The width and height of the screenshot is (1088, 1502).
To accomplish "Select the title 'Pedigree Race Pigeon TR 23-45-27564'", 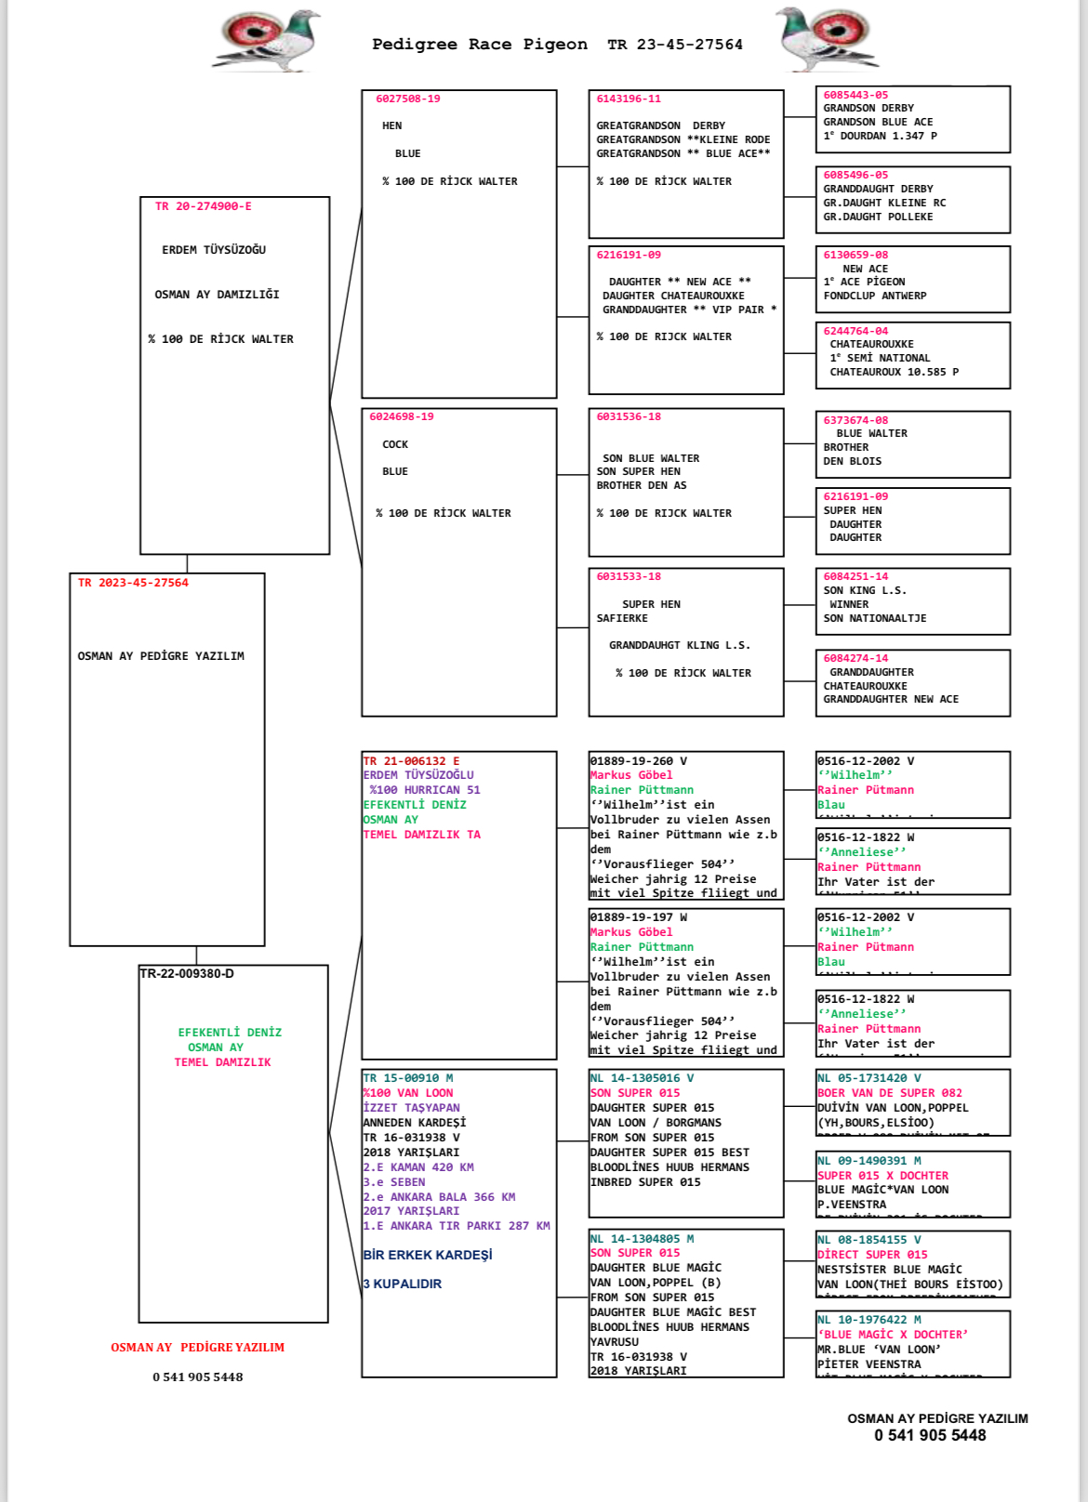I will point(557,45).
